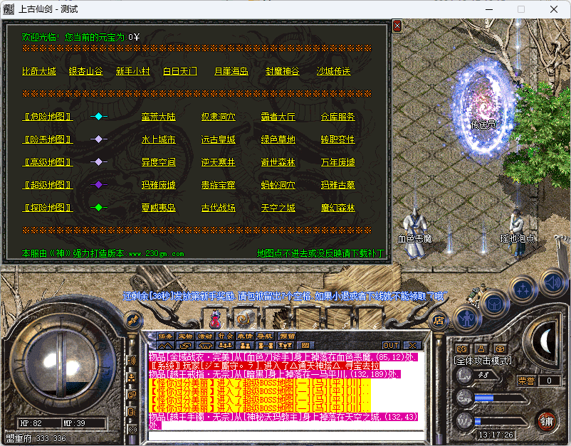Viewport: 571px width, 446px height.
Task: Click the grid-pattern icon in the chat toolbar
Action: [x=305, y=345]
